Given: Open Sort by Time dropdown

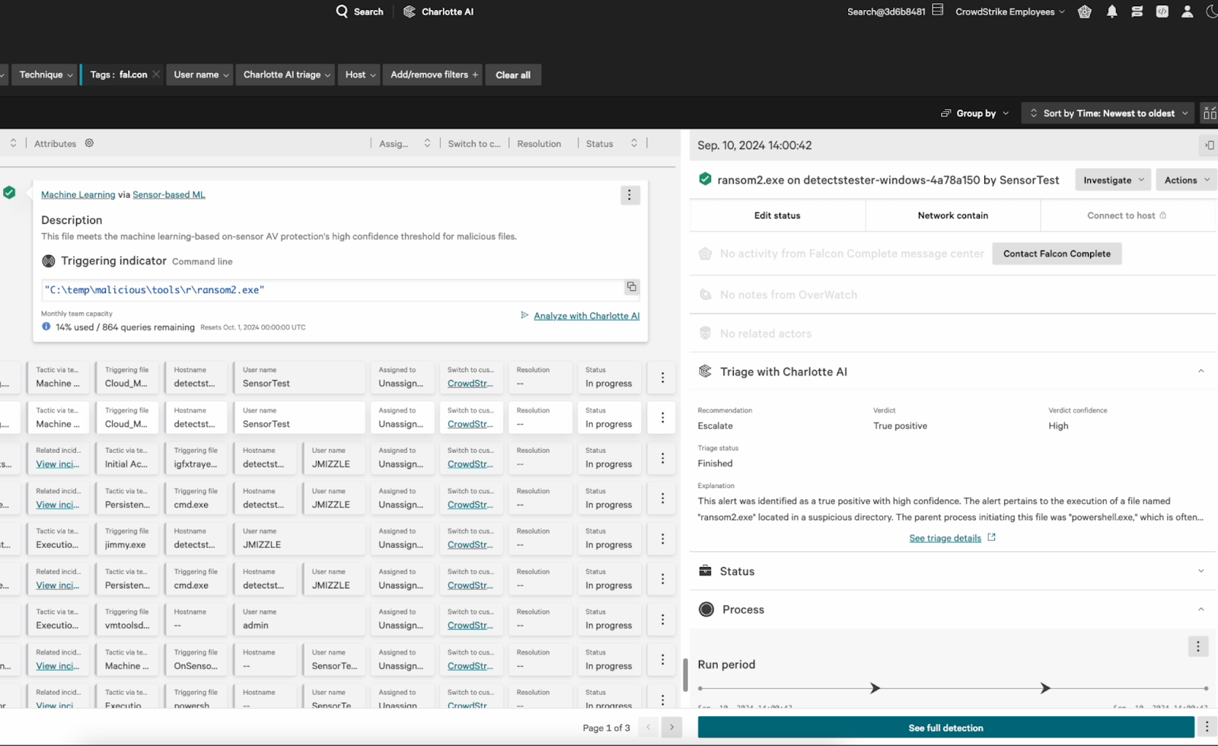Looking at the screenshot, I should [1108, 113].
